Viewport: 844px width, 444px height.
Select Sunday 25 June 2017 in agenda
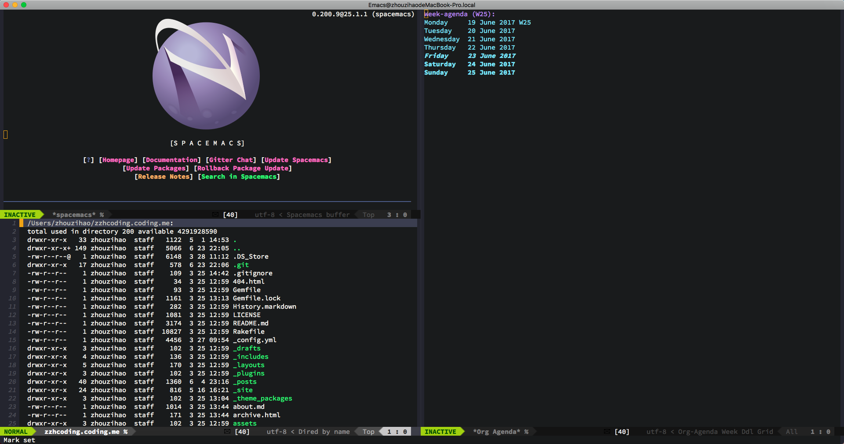[469, 72]
